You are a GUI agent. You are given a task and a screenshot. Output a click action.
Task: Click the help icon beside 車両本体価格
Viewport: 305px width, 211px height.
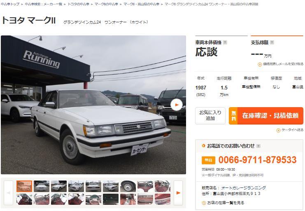pos(225,42)
